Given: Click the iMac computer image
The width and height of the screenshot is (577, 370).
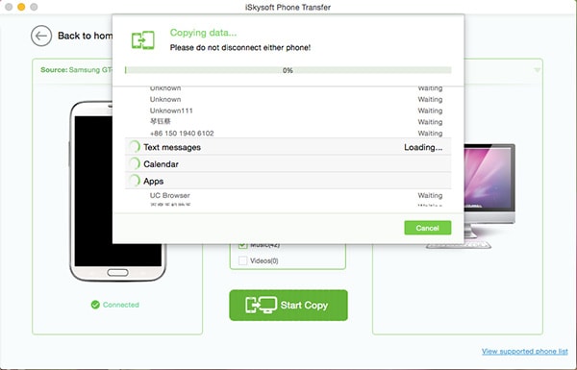Looking at the screenshot, I should (x=489, y=191).
